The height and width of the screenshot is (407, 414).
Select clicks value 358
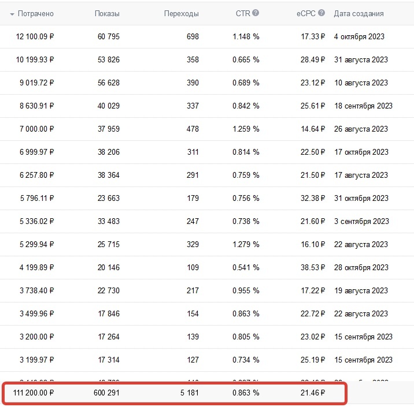click(x=193, y=59)
